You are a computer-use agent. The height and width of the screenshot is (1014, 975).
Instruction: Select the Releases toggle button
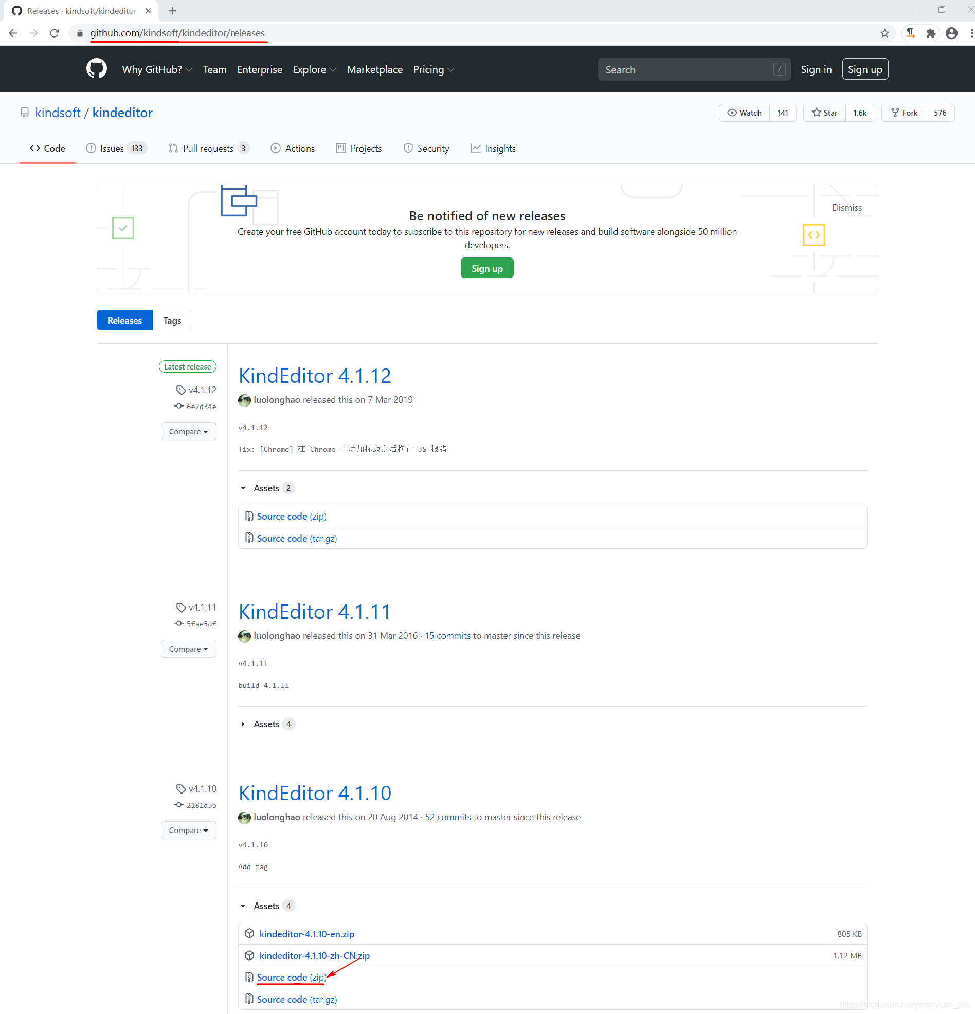[x=124, y=320]
